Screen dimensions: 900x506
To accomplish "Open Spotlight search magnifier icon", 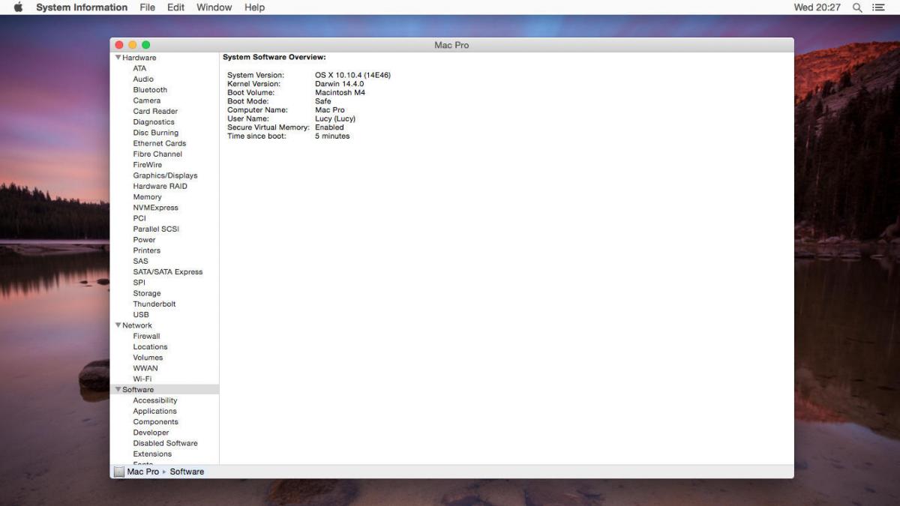I will pos(857,7).
